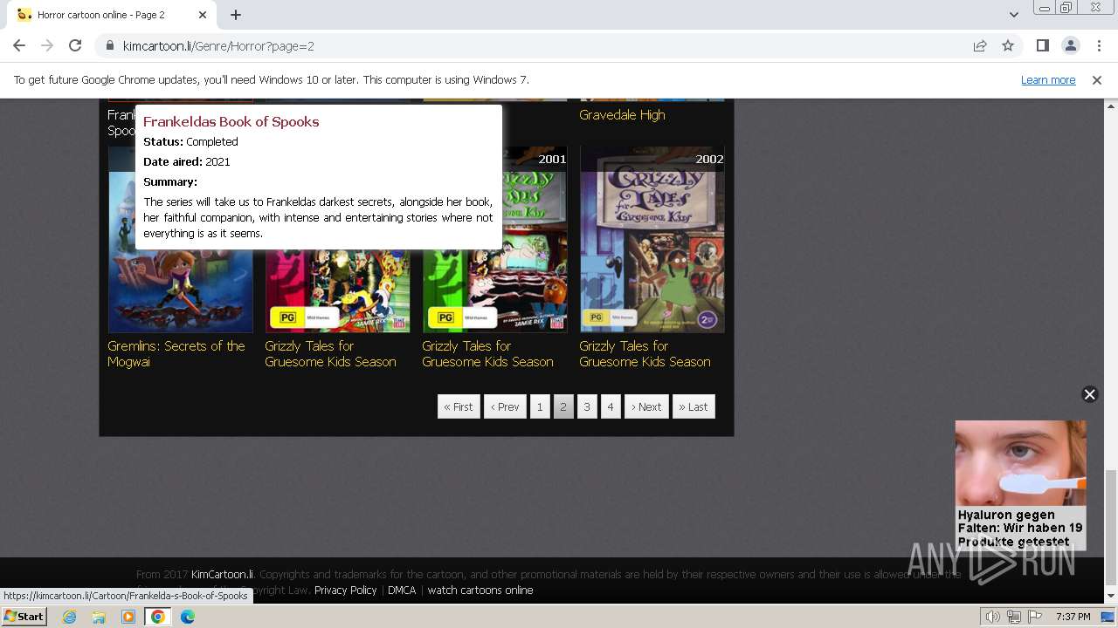Open the Gremlins cartoon poster thumbnail
This screenshot has width=1118, height=628.
click(181, 290)
